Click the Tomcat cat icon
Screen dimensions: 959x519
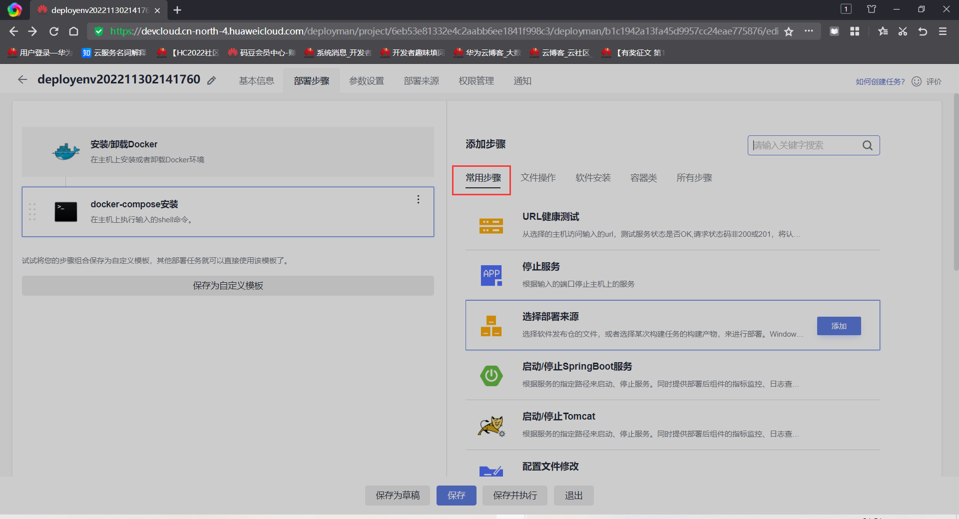[491, 426]
